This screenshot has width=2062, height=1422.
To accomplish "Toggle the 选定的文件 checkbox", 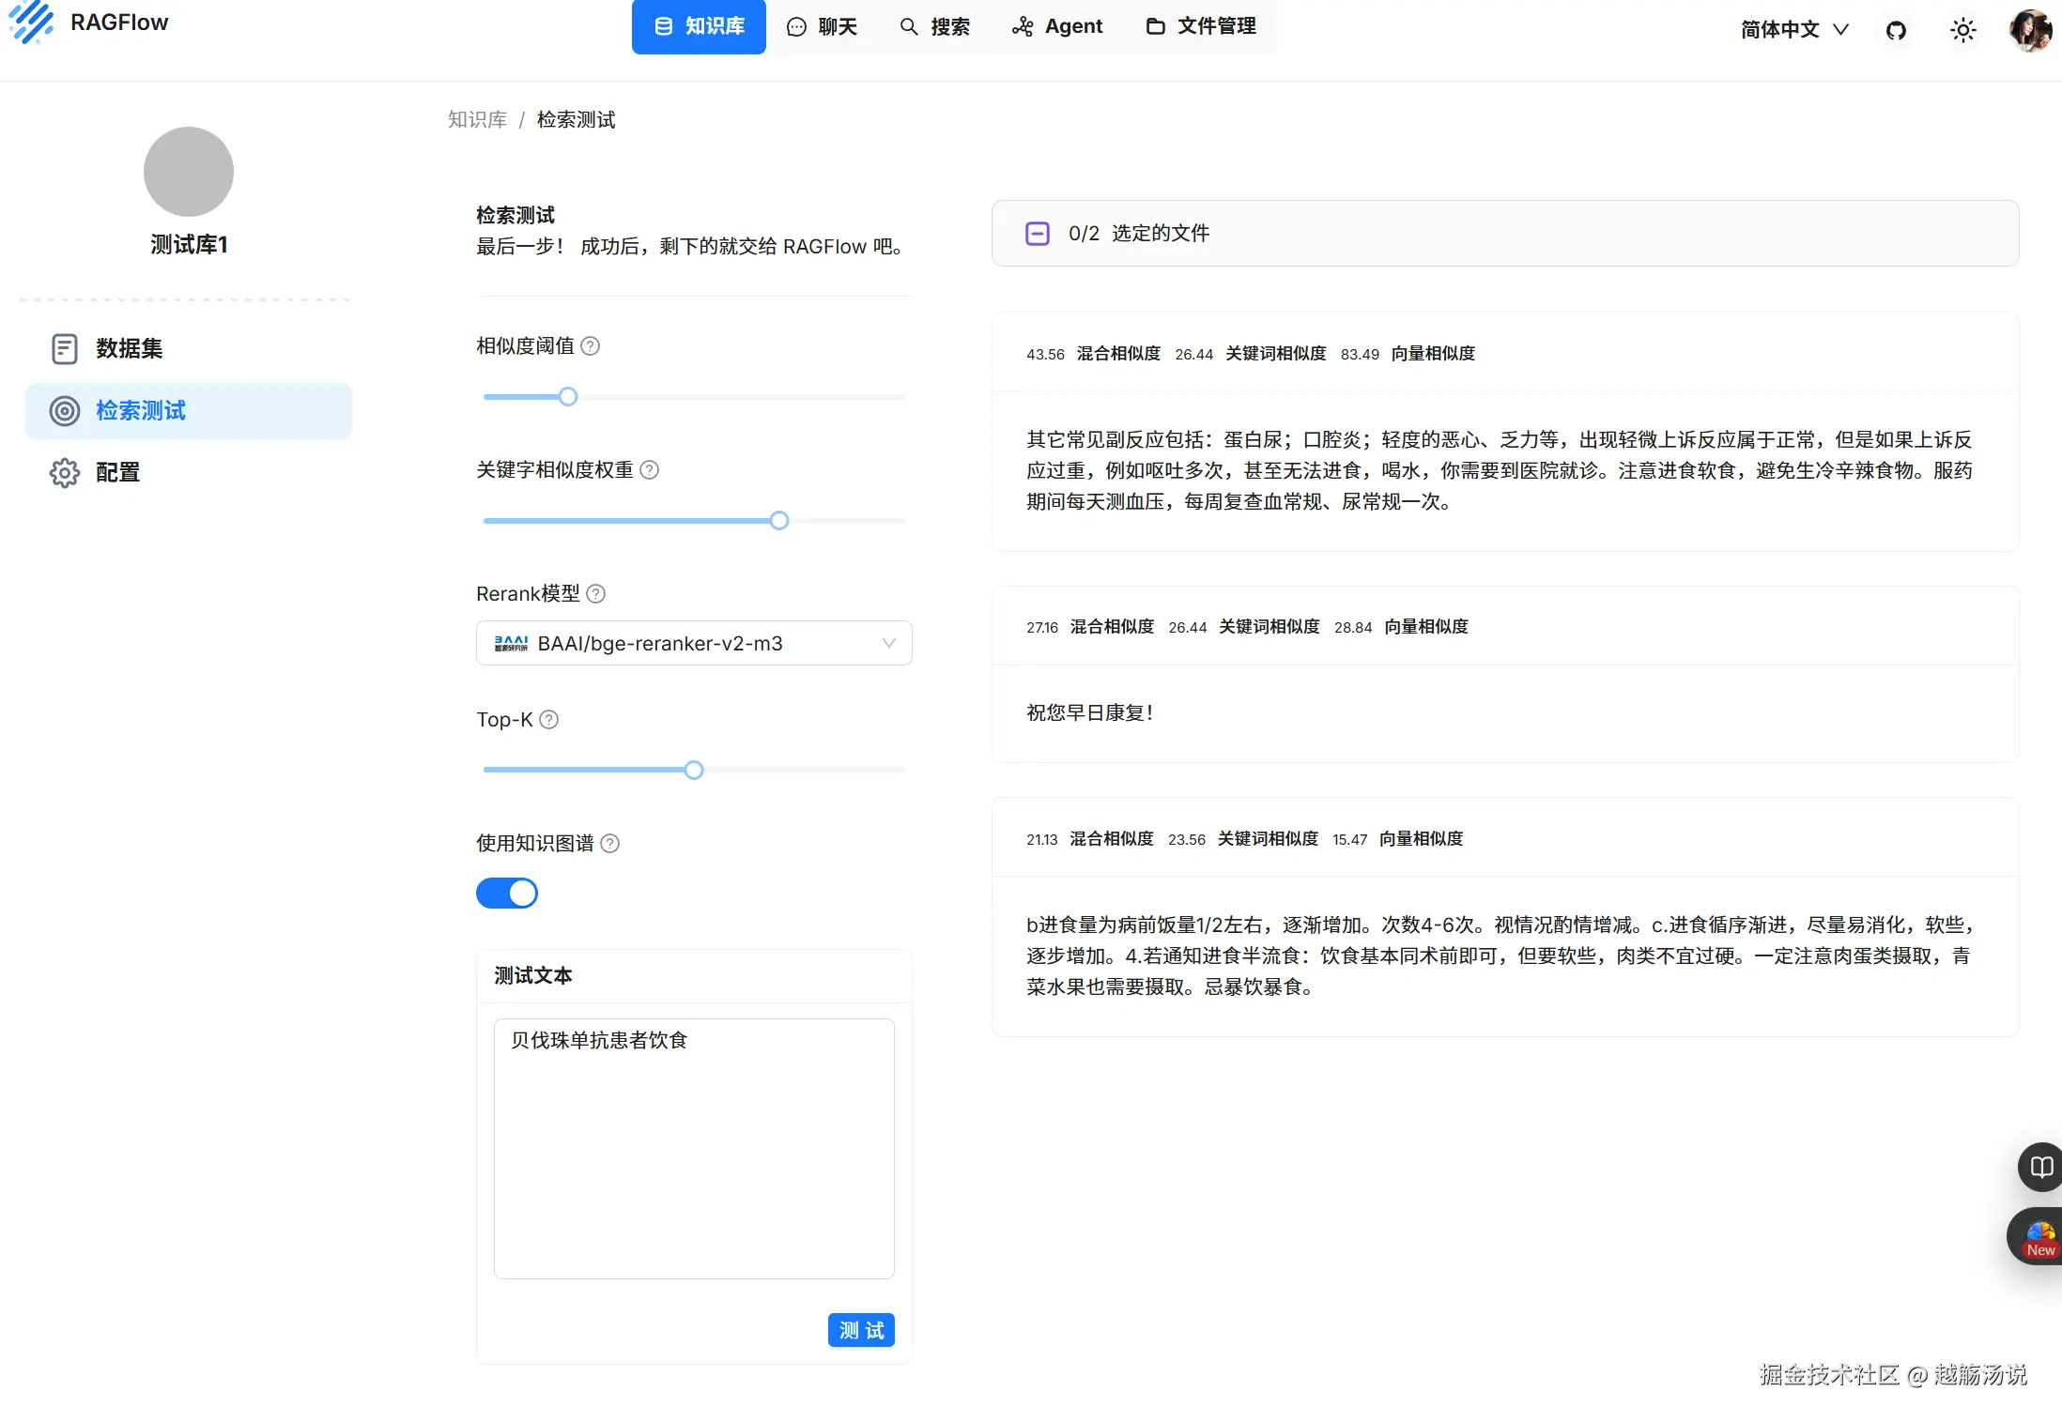I will pos(1038,234).
